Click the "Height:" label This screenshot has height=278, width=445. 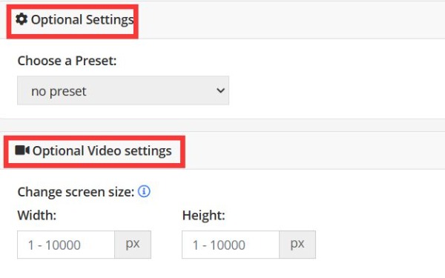pos(204,215)
